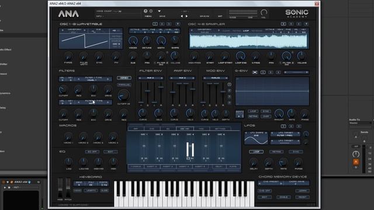The height and width of the screenshot is (210, 374).
Task: Switch to EQ tab in center panel
Action: [168, 128]
